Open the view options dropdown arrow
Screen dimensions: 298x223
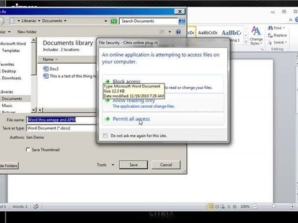169,32
